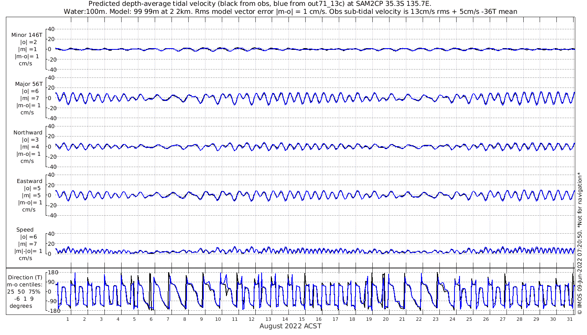Image resolution: width=587 pixels, height=335 pixels.
Task: Click the '|o| =6' value under Major 56T
Action: coord(29,91)
